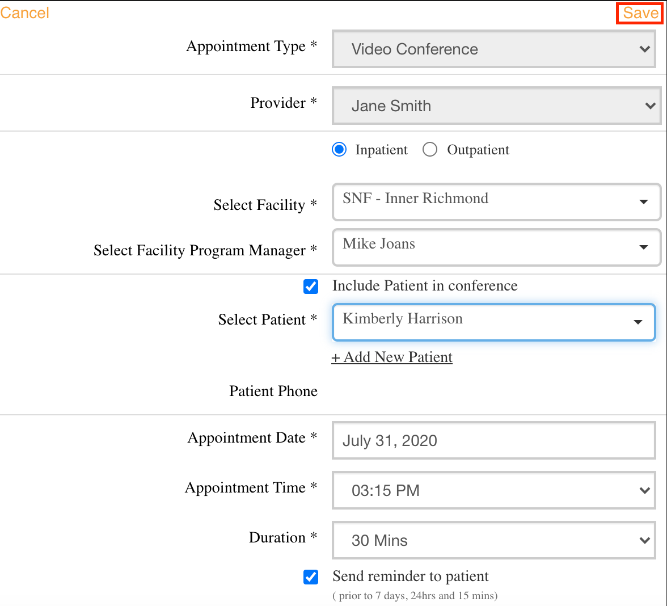Click the Appointment Type chevron icon
The height and width of the screenshot is (606, 667).
coord(644,49)
